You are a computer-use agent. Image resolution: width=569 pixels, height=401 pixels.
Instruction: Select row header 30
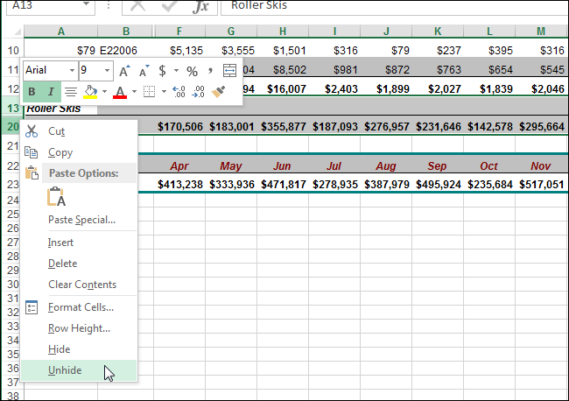(13, 285)
